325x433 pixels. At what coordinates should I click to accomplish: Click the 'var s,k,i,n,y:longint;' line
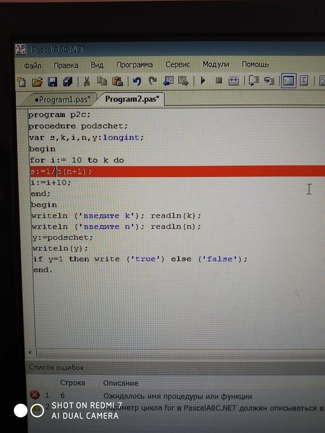click(x=86, y=138)
